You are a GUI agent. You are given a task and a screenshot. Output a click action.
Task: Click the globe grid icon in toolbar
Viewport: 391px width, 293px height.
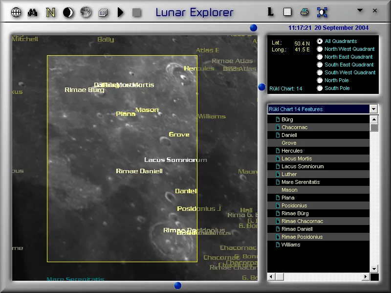click(16, 12)
